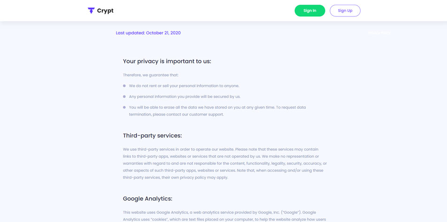The width and height of the screenshot is (447, 222).
Task: Click the "Your privacy is important to us" heading
Action: (167, 61)
